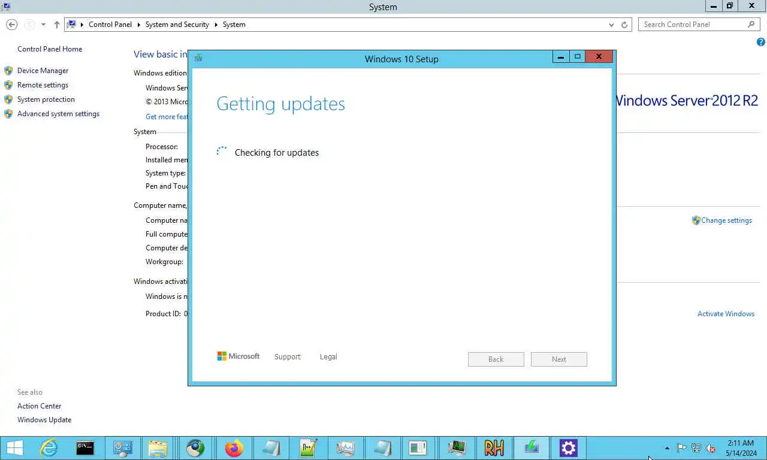Viewport: 767px width, 460px height.
Task: Open Control Panel Home link
Action: click(x=50, y=49)
